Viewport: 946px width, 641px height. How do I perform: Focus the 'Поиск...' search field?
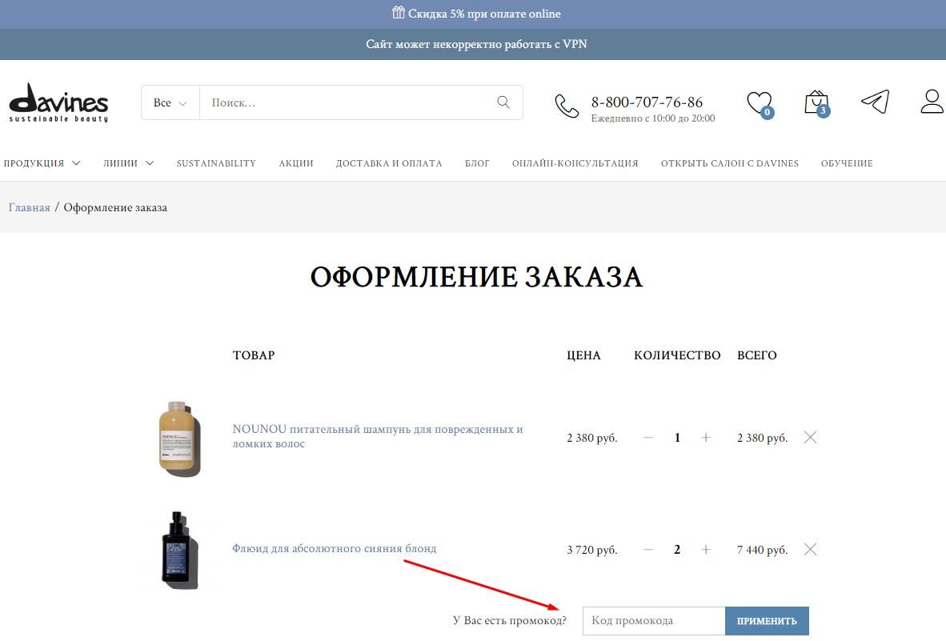coord(347,102)
